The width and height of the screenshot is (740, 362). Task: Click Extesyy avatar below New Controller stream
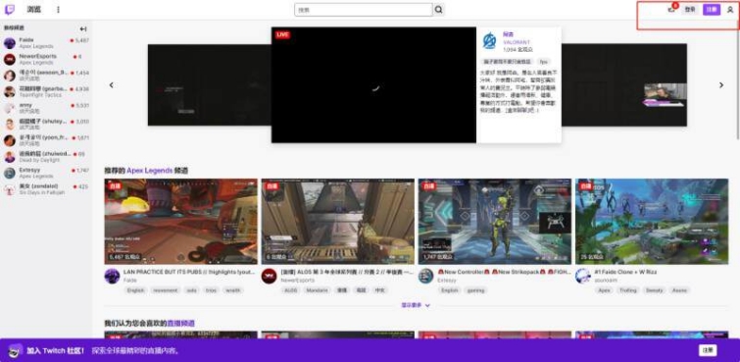pos(425,276)
